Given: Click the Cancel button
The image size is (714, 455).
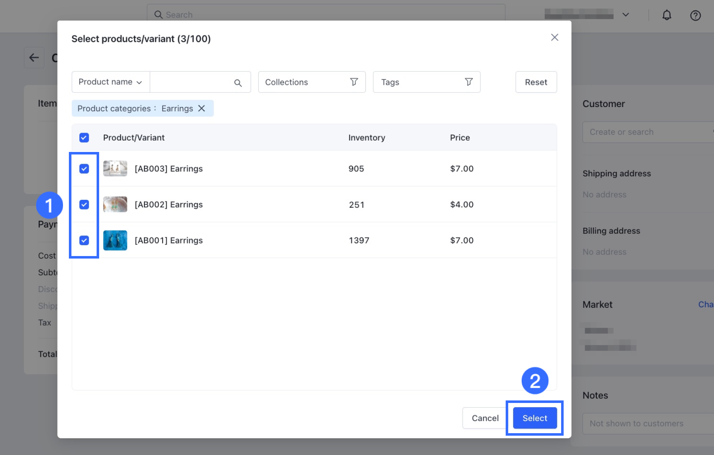Looking at the screenshot, I should (x=485, y=418).
